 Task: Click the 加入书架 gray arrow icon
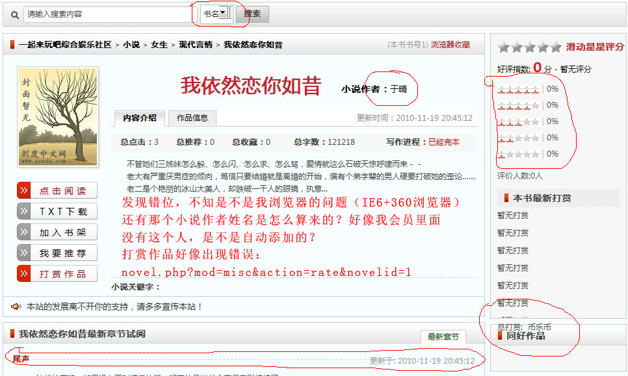click(23, 232)
